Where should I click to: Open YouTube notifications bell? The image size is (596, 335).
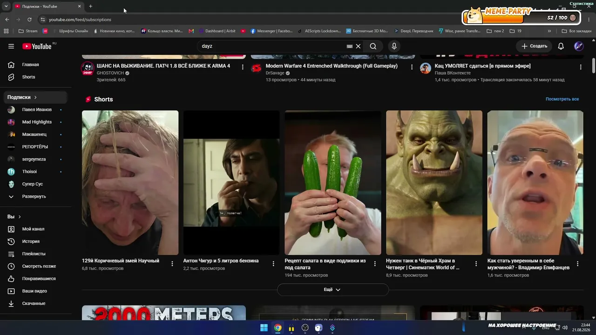point(561,46)
